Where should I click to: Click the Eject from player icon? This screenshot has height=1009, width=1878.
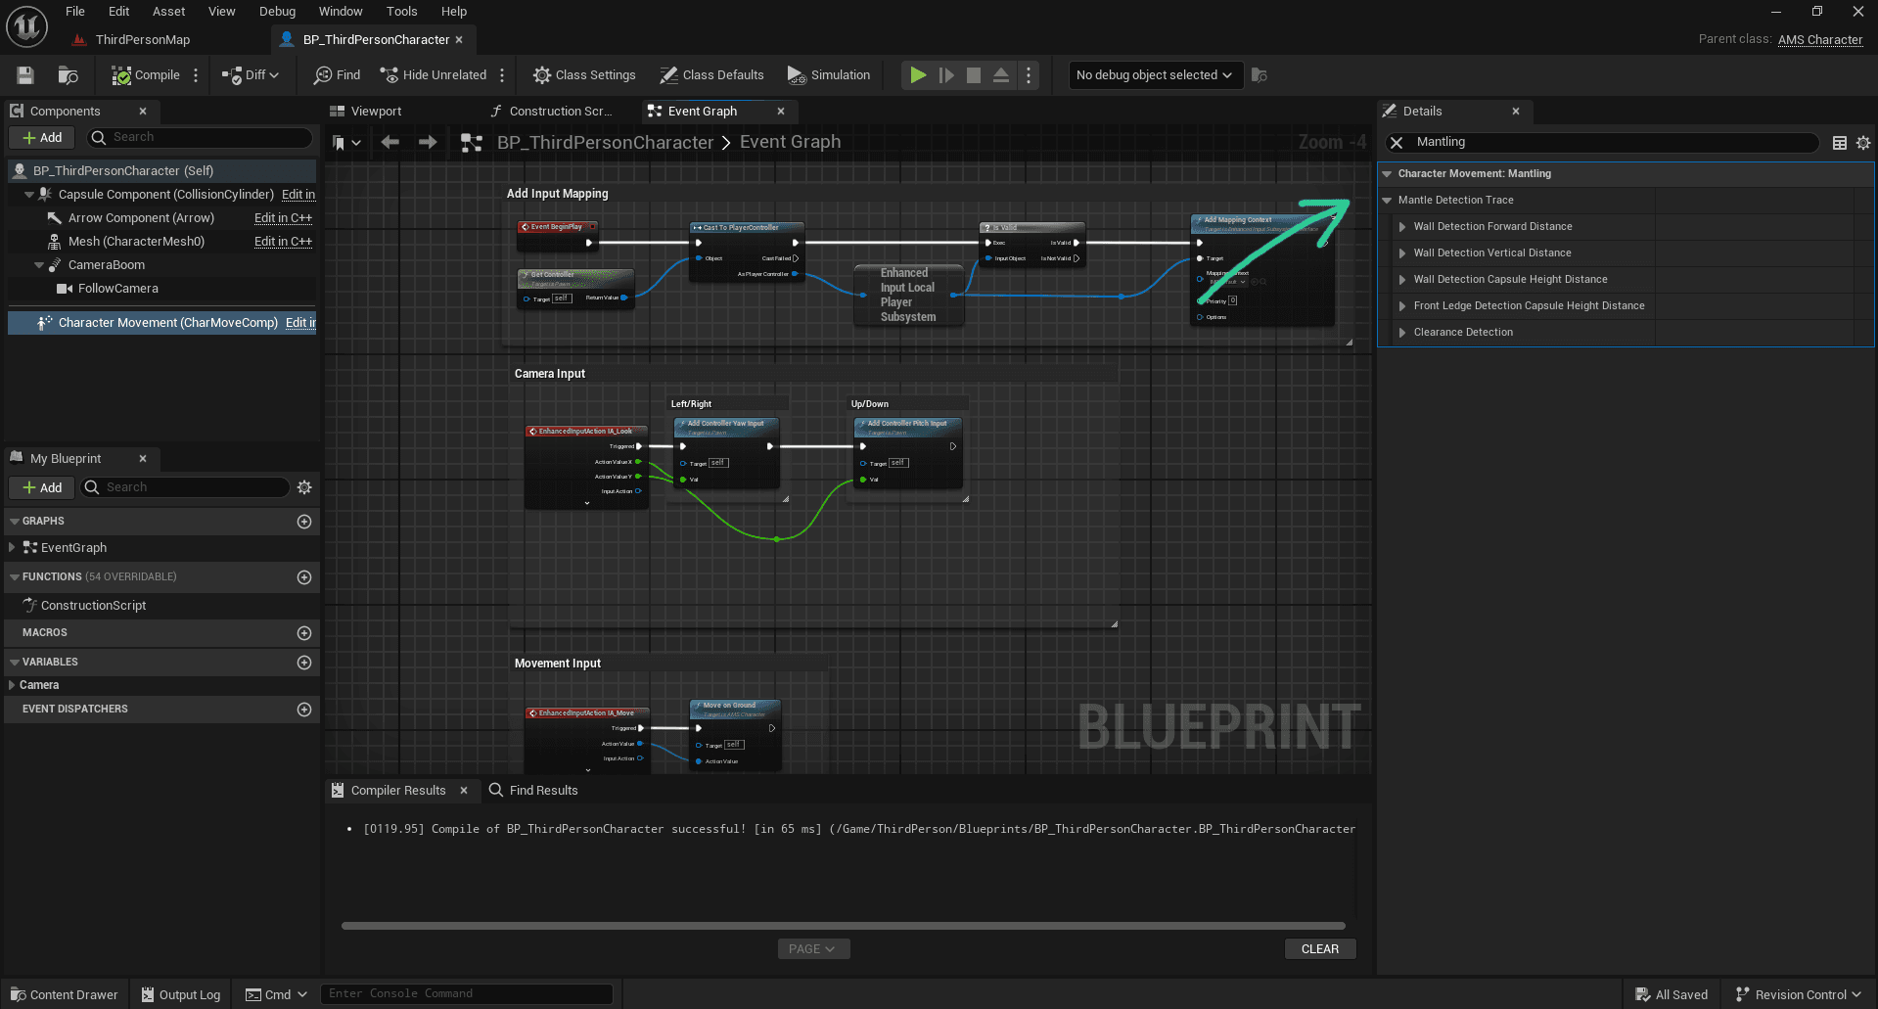pos(1001,75)
